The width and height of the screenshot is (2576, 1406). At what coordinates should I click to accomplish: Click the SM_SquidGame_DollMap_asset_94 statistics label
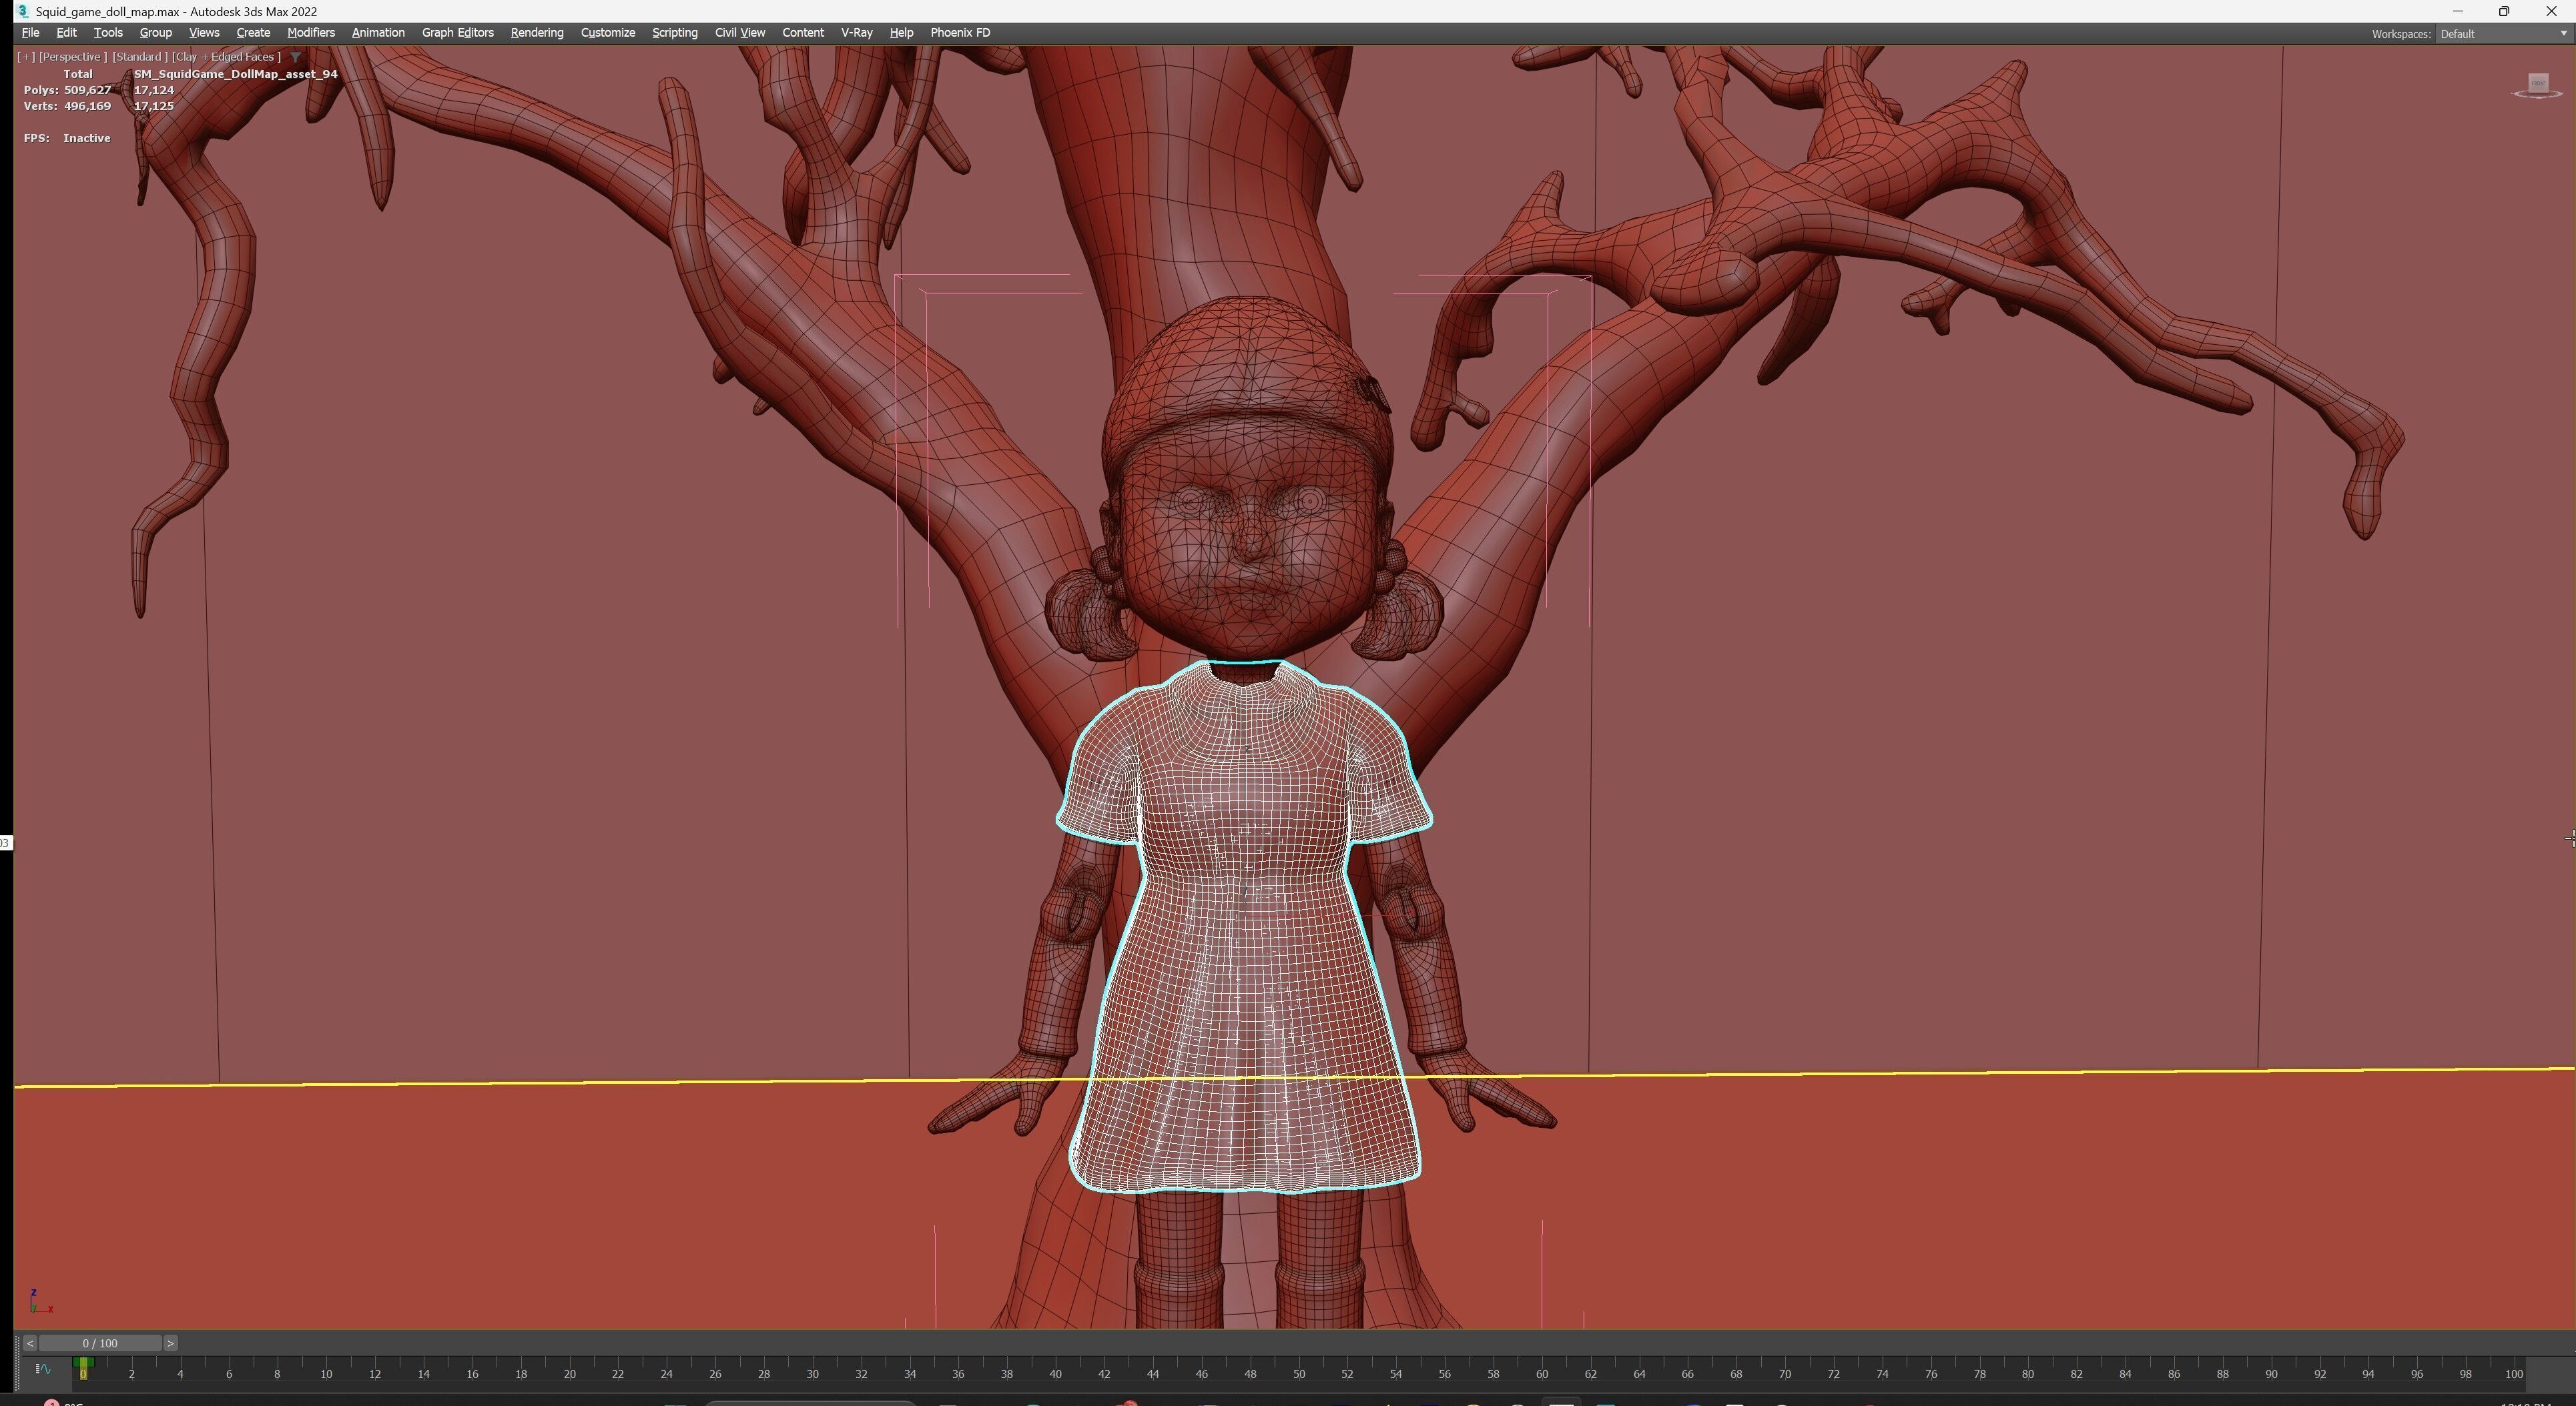coord(236,74)
